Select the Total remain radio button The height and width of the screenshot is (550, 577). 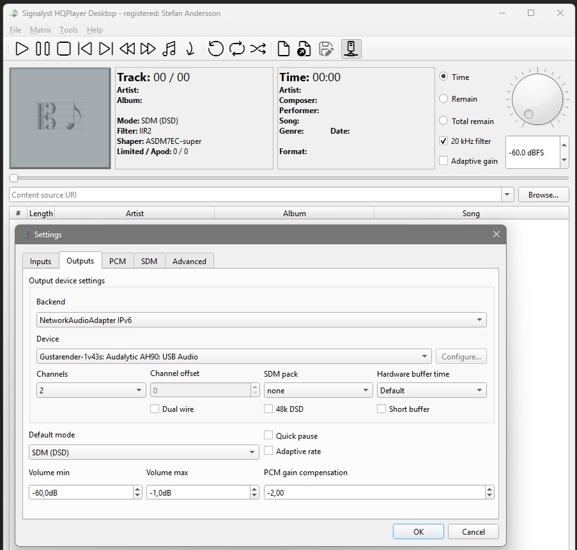point(443,120)
